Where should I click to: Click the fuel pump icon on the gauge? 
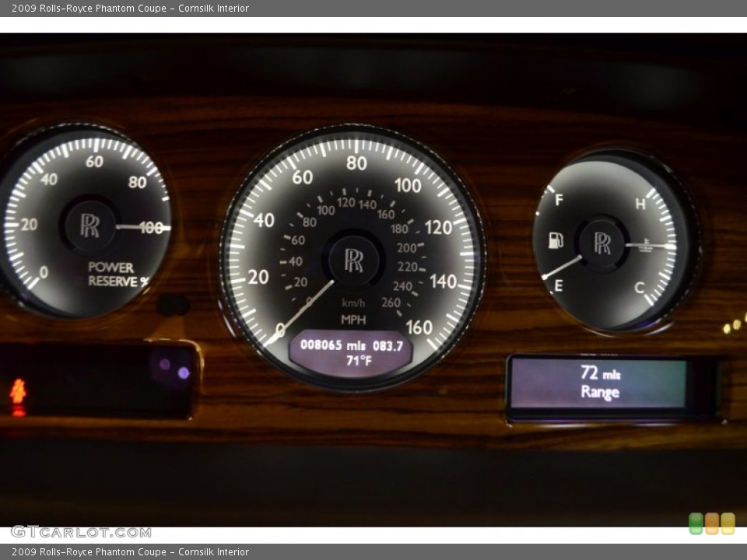pos(556,240)
